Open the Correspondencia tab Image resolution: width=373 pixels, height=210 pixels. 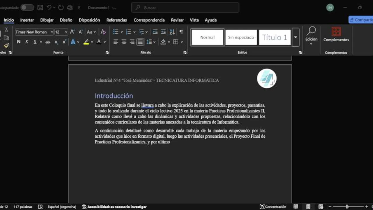pos(149,20)
